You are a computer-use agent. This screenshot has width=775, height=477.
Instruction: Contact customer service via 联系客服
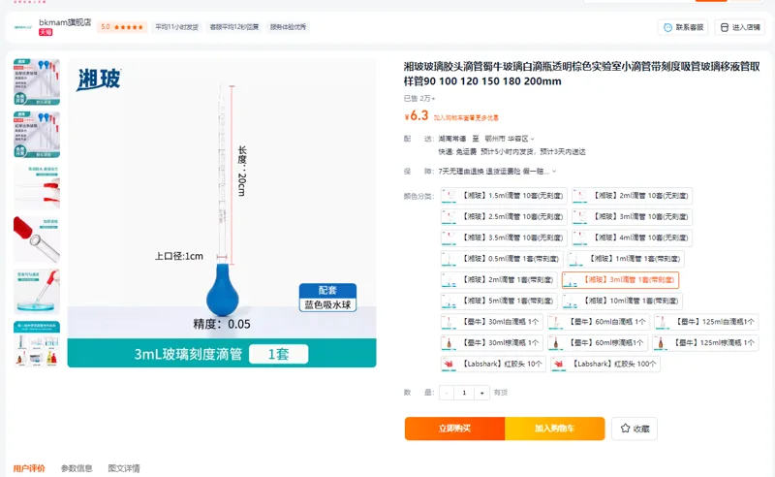pos(683,27)
